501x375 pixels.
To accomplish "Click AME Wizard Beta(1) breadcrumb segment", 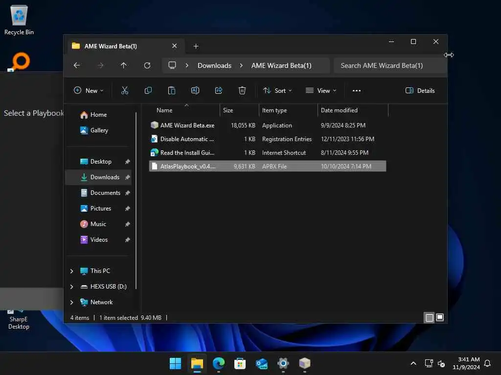I will (281, 65).
